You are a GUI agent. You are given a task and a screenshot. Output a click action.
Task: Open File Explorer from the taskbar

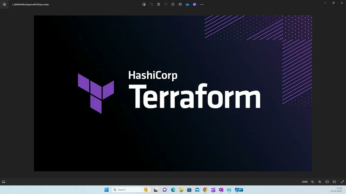181,190
